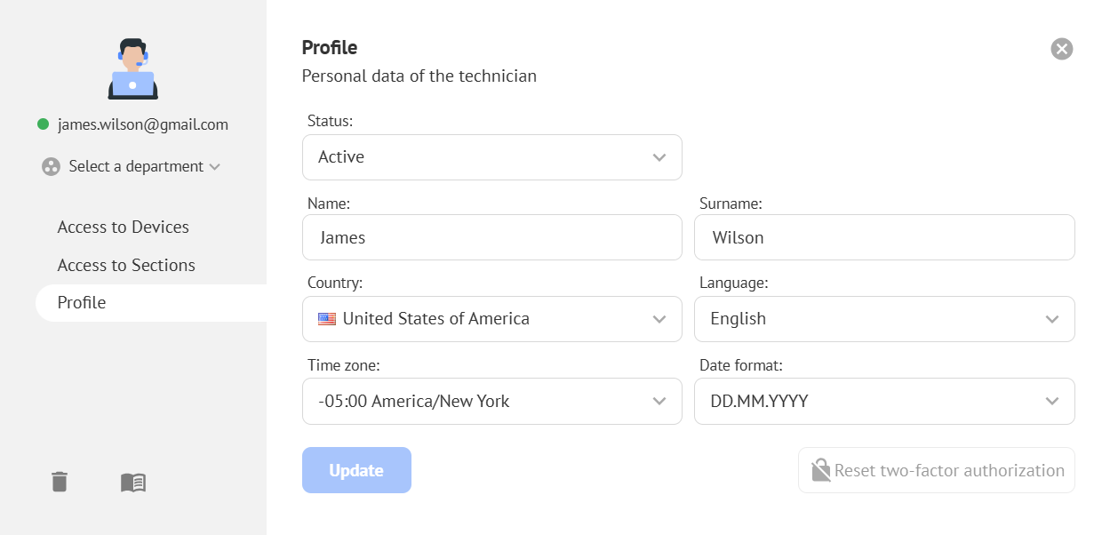This screenshot has height=535, width=1110.
Task: Open the Time zone dropdown
Action: [x=491, y=402]
